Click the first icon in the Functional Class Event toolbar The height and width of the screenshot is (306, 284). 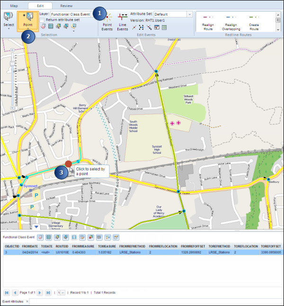click(41, 236)
